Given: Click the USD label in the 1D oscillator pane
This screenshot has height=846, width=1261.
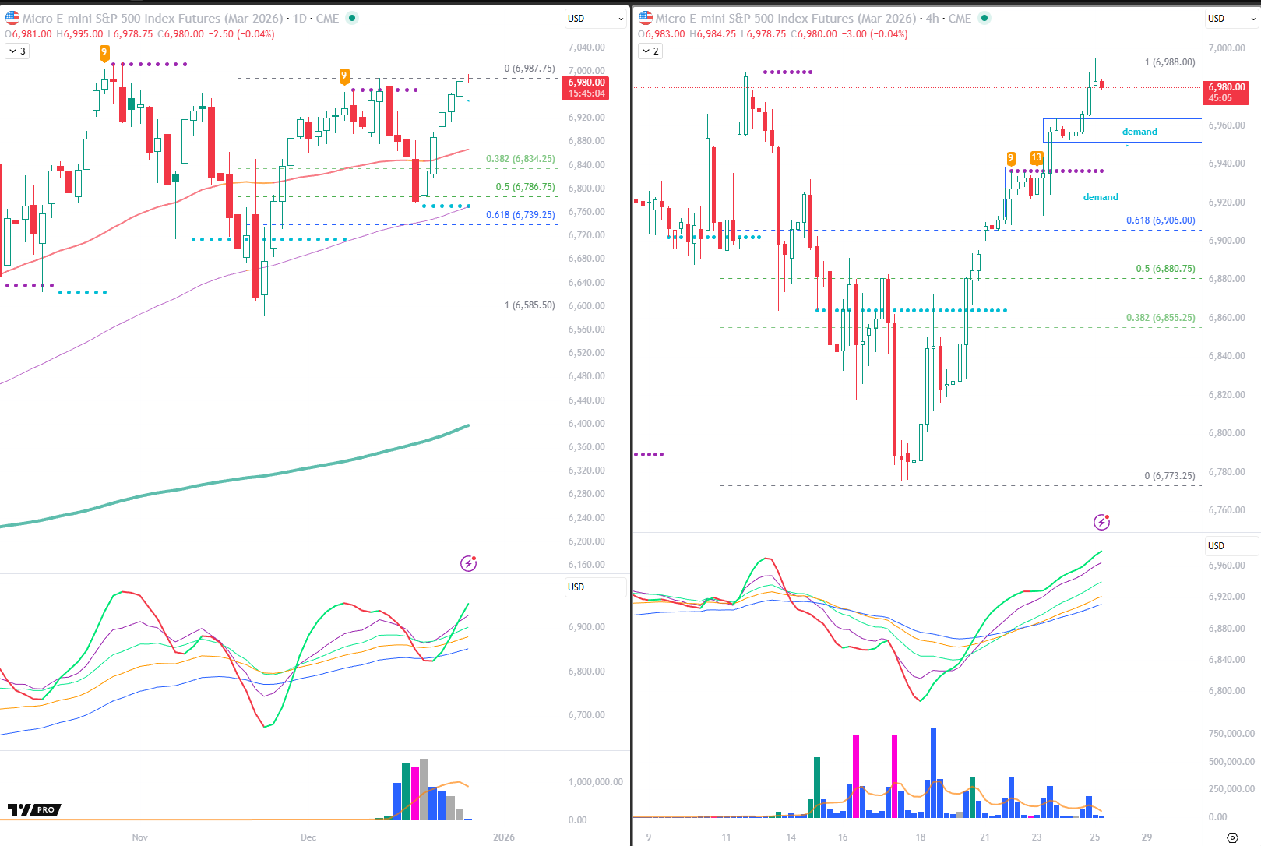Looking at the screenshot, I should (x=576, y=587).
